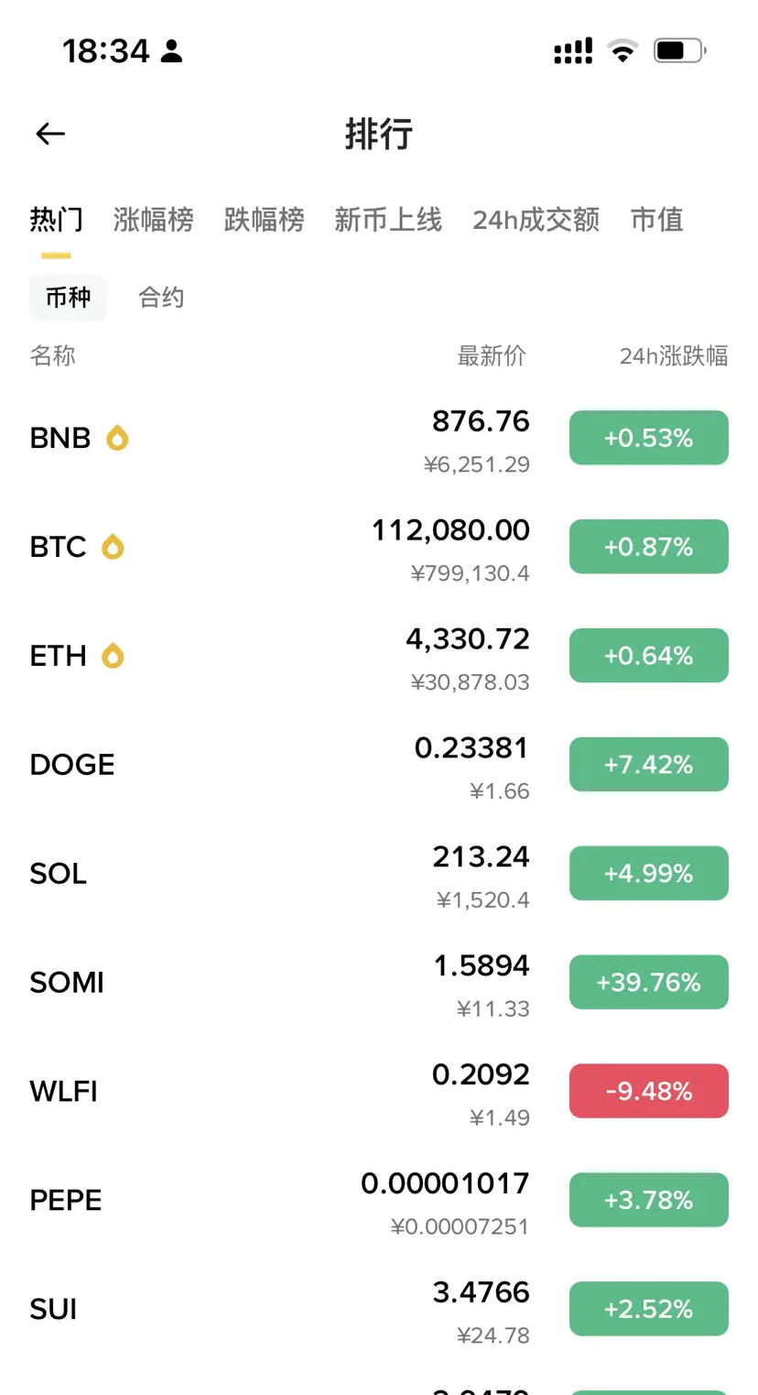The width and height of the screenshot is (758, 1395).
Task: Open the 涨幅榜 tab
Action: pos(154,220)
